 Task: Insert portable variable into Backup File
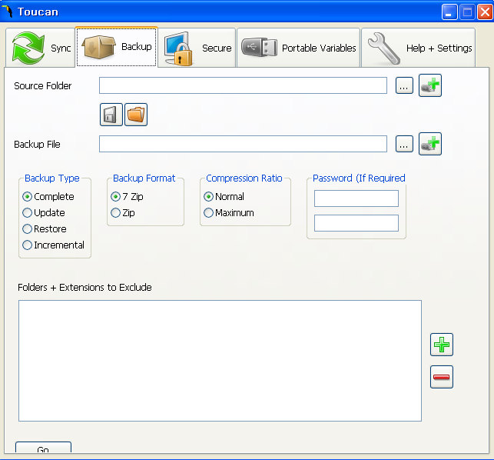pos(430,144)
